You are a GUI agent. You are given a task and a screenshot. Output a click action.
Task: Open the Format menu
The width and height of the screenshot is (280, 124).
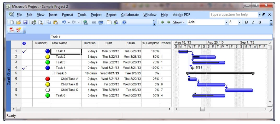[x=67, y=15]
